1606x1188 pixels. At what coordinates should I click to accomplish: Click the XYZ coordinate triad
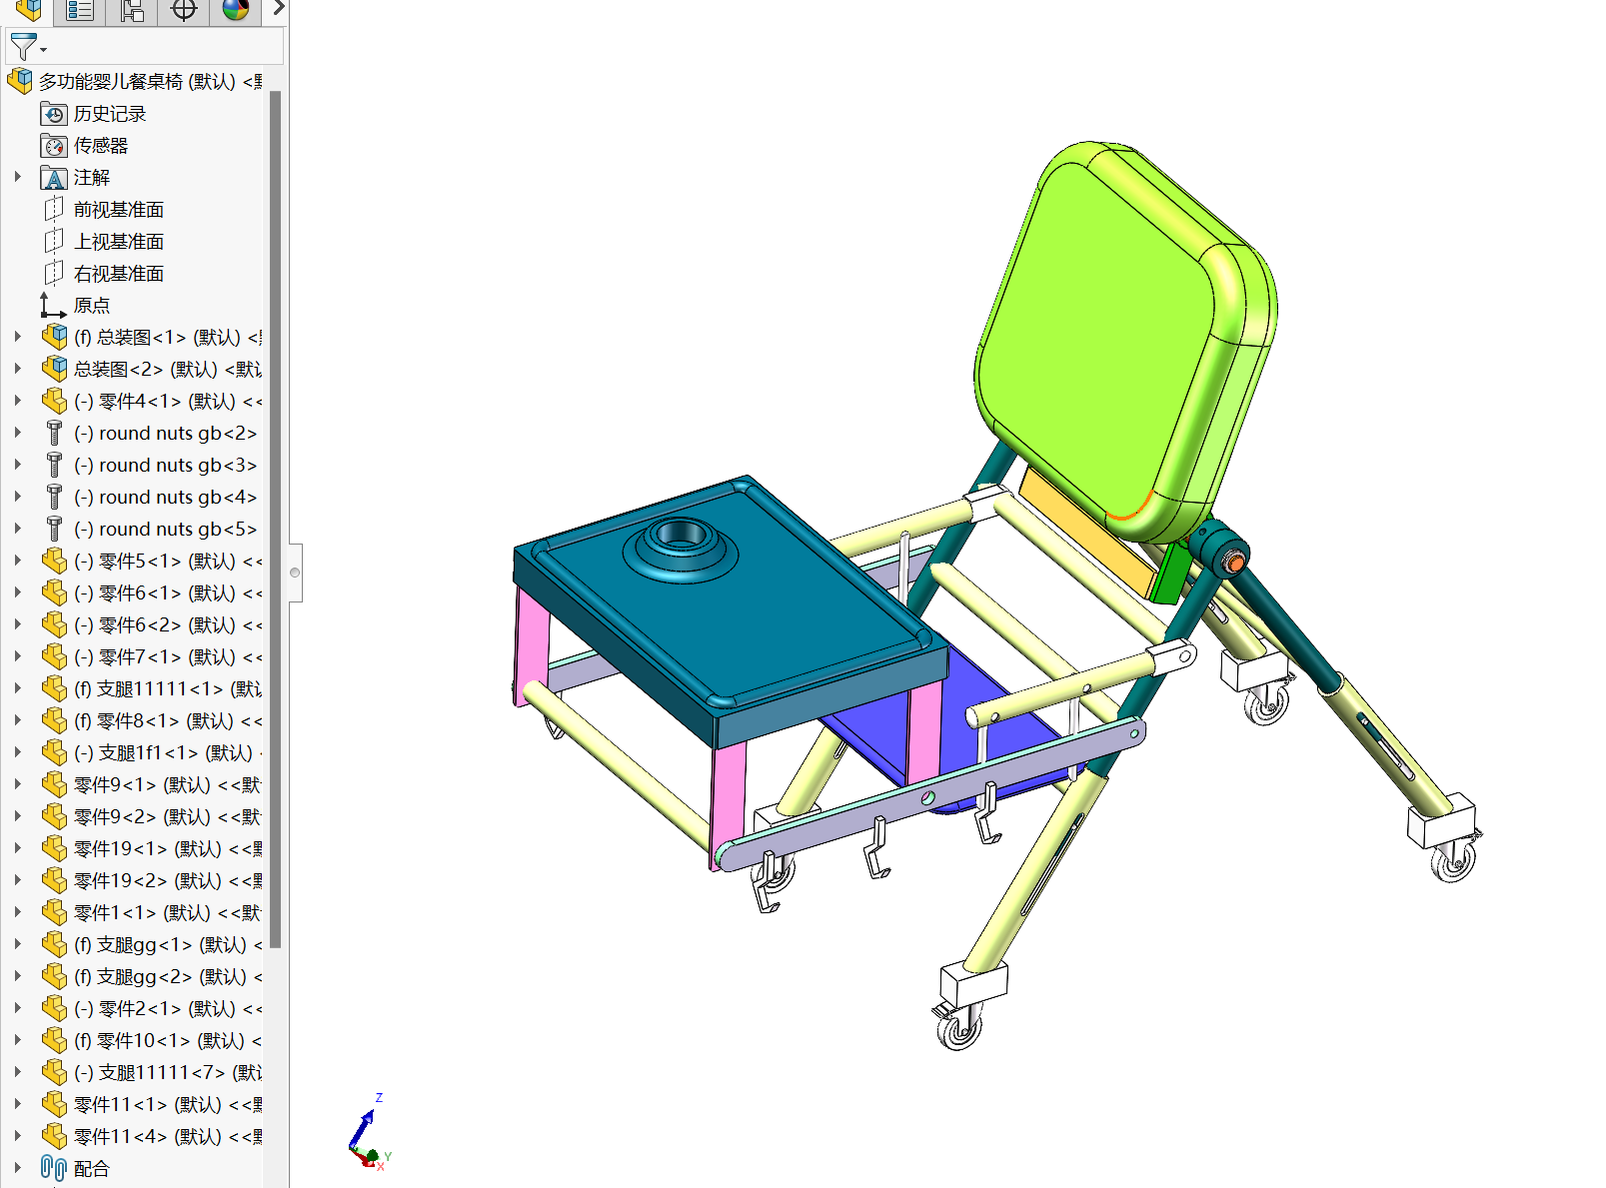tap(369, 1133)
